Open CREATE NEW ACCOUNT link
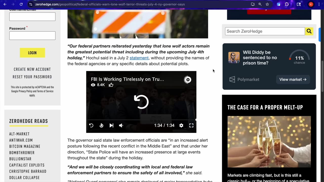Screen dimensions: 324x182 coord(32,69)
